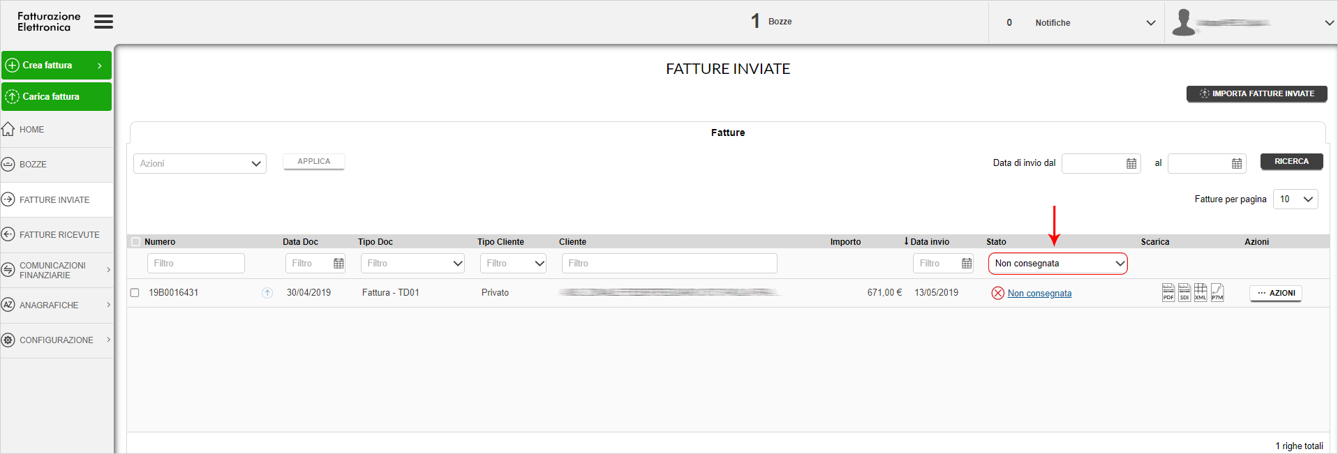
Task: Click the 'Fattura - TD01' cell
Action: point(391,293)
